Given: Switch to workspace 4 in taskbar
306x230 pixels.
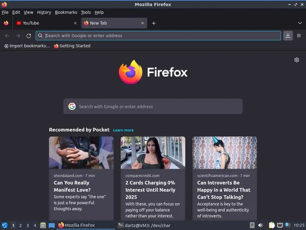Looking at the screenshot, I should point(35,226).
